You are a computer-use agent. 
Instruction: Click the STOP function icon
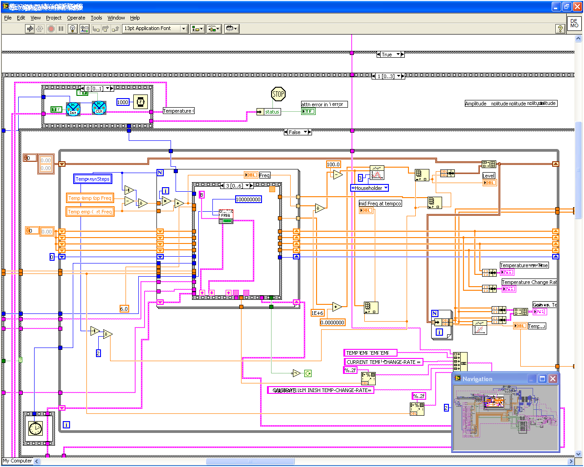pos(278,94)
